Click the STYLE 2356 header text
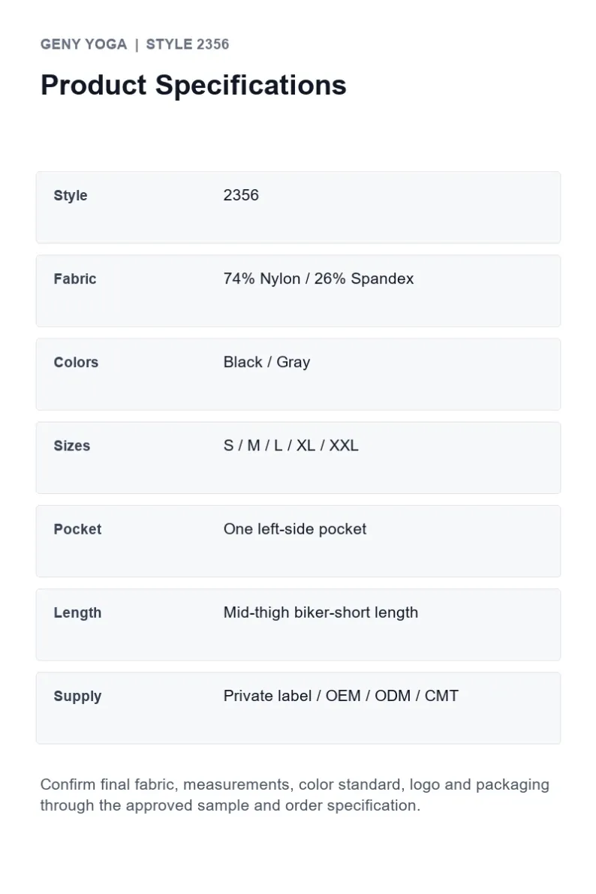This screenshot has height=894, width=596. point(188,44)
